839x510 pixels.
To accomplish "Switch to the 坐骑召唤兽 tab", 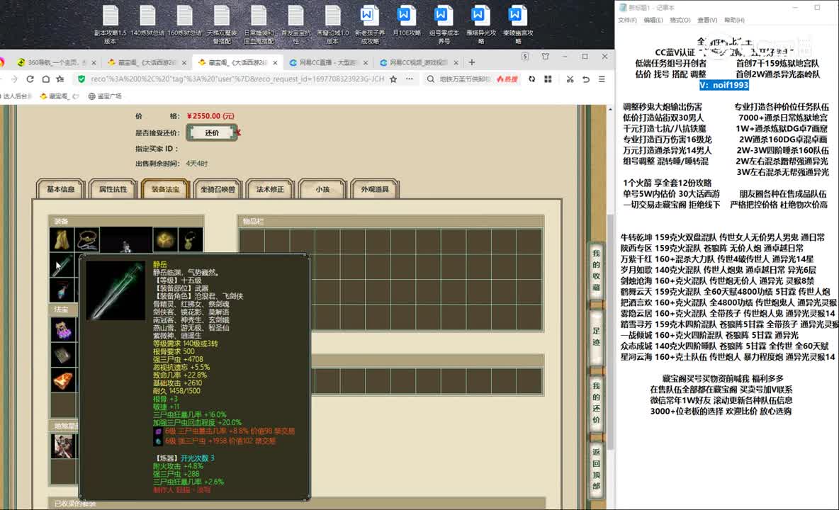I will coord(218,189).
